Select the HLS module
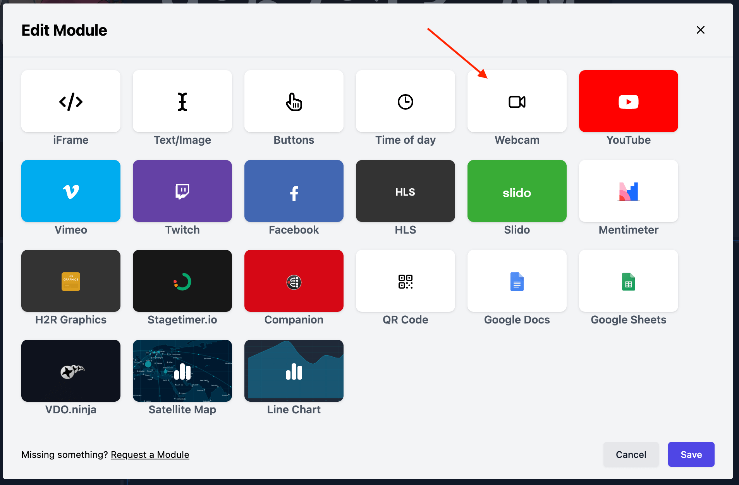The width and height of the screenshot is (739, 485). (405, 191)
